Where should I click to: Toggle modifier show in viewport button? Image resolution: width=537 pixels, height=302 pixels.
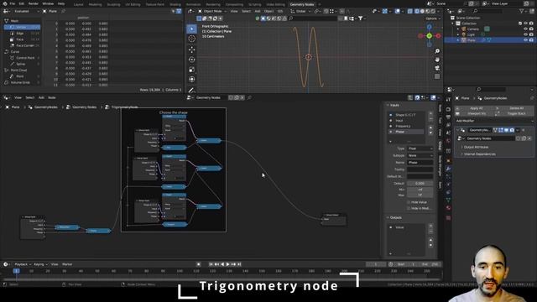[506, 130]
